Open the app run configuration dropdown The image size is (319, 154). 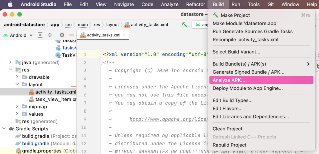[200, 25]
